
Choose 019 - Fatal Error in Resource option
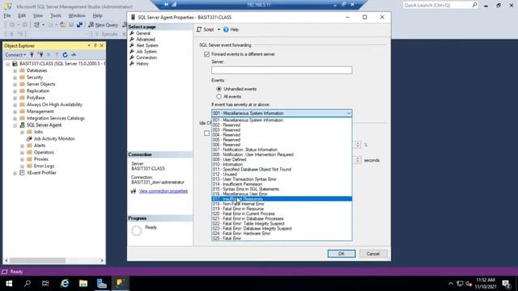click(x=282, y=209)
